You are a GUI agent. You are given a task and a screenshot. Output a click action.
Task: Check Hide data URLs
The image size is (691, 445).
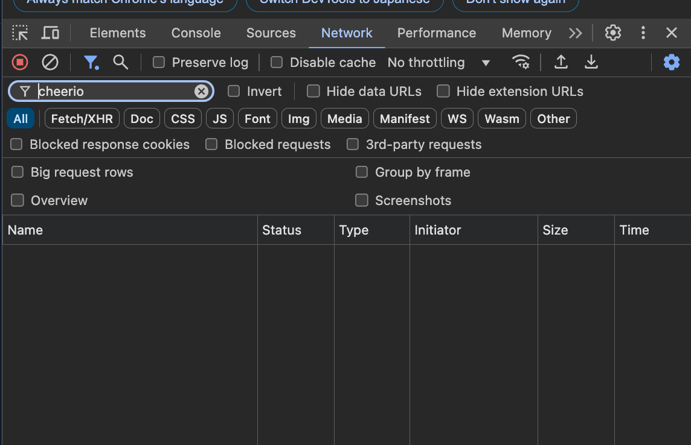tap(313, 91)
